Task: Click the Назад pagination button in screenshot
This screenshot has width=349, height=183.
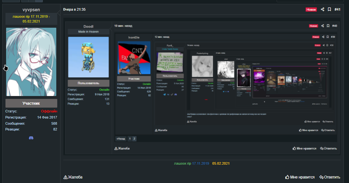Action: point(121,139)
